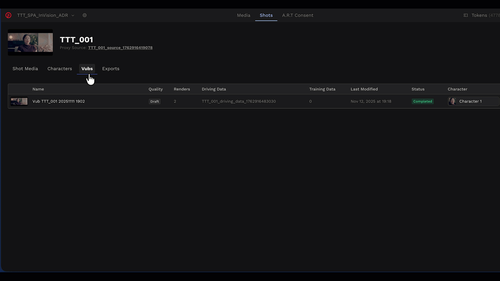The image size is (500, 281).
Task: Sort by the Last Modified column
Action: coord(364,89)
